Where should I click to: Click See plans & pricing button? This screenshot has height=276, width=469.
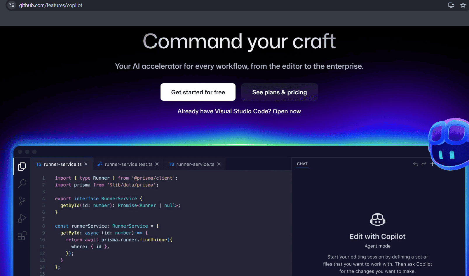[279, 92]
